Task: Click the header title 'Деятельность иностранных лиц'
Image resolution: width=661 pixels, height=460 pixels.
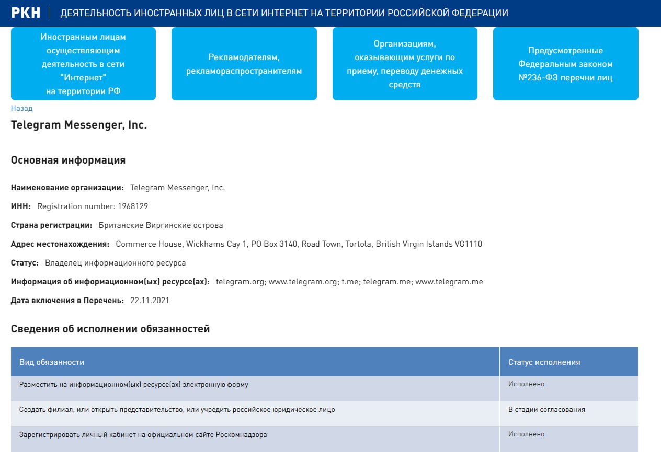Action: (284, 13)
